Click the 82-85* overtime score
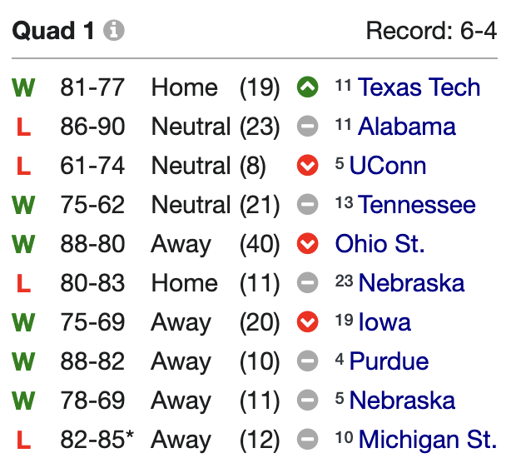Viewport: 511px width, 468px height. pos(97,440)
